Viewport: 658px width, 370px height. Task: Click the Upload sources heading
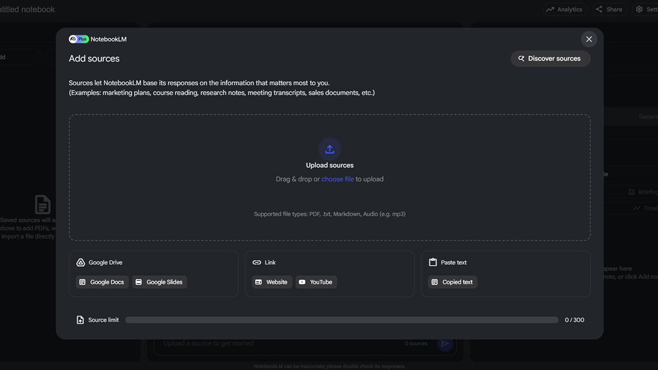click(x=330, y=166)
